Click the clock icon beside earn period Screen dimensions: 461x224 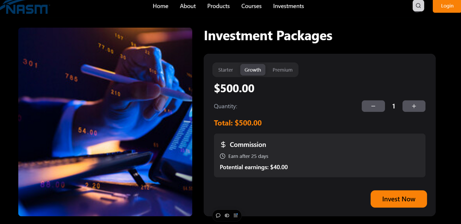click(222, 156)
